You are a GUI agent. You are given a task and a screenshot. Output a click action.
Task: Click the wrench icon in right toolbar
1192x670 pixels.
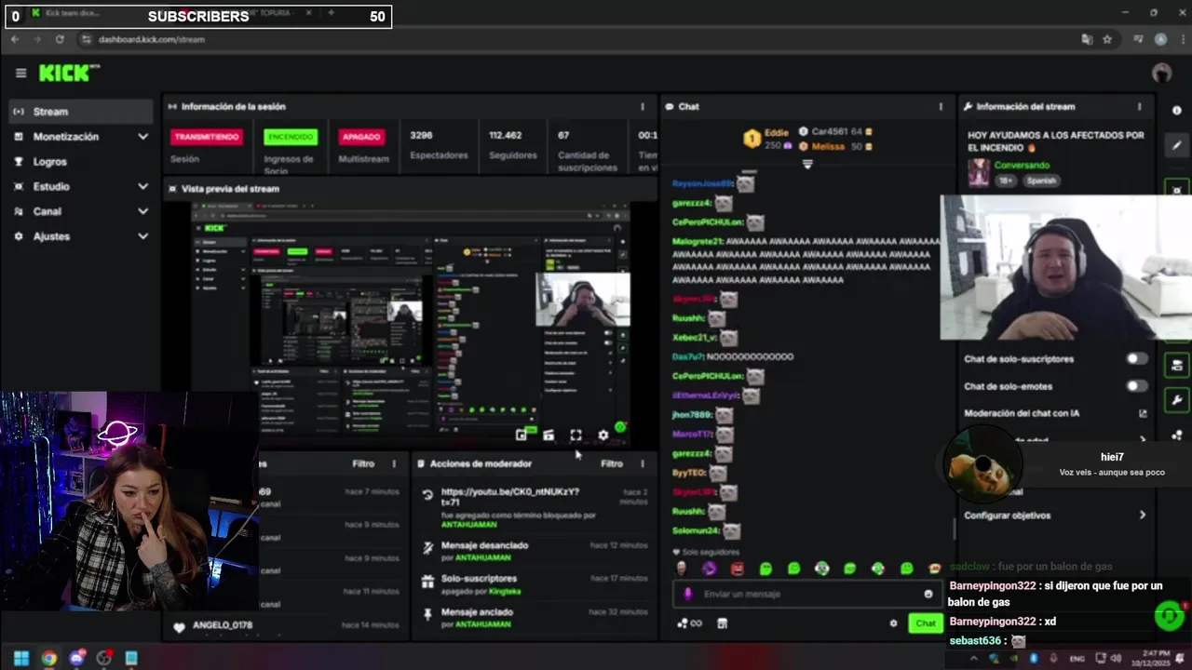(1177, 400)
